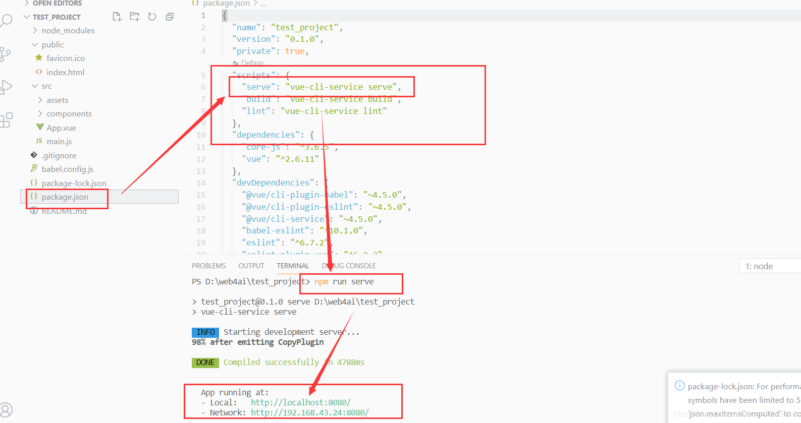Screen dimensions: 801x423
Task: Click the git icon beside .gitignore
Action: click(x=34, y=155)
